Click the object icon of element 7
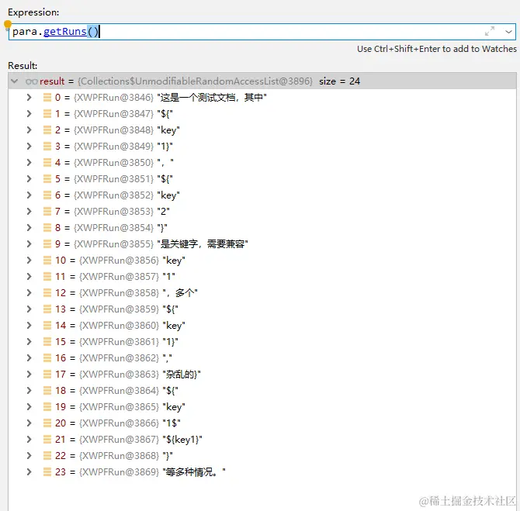520x511 pixels. click(x=47, y=211)
